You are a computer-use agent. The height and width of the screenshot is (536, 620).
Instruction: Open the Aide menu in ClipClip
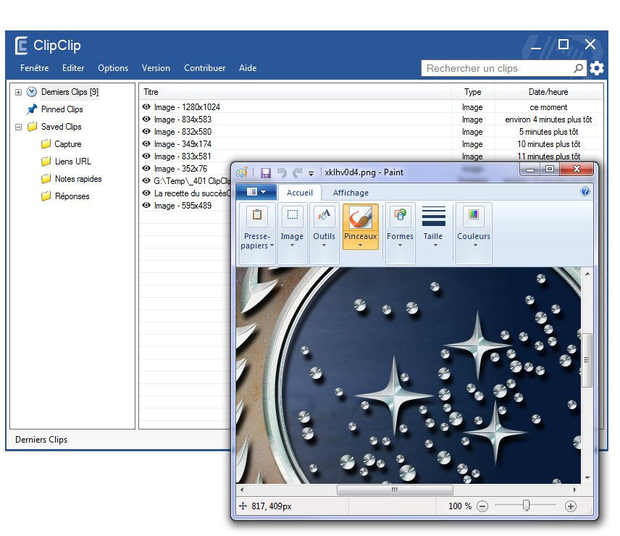(x=248, y=68)
